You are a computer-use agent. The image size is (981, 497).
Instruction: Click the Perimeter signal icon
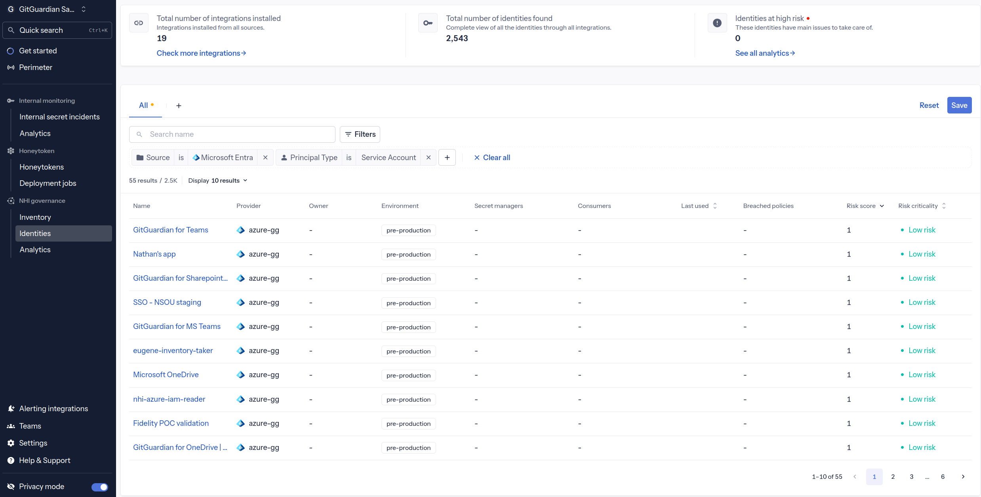click(11, 67)
